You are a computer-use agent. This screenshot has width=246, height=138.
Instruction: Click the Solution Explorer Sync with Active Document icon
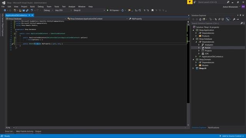[x=216, y=19]
